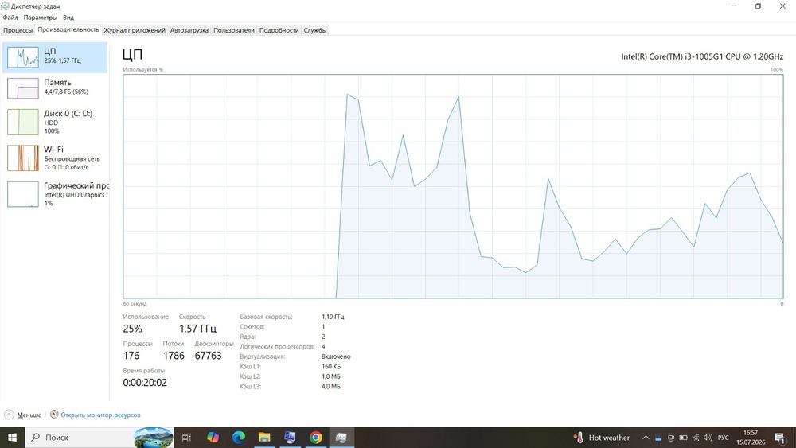Click the 1786 threads value

(x=174, y=356)
